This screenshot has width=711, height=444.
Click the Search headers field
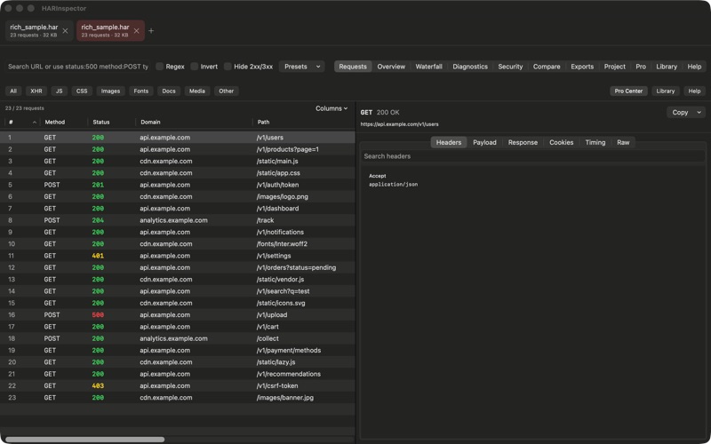pyautogui.click(x=532, y=156)
